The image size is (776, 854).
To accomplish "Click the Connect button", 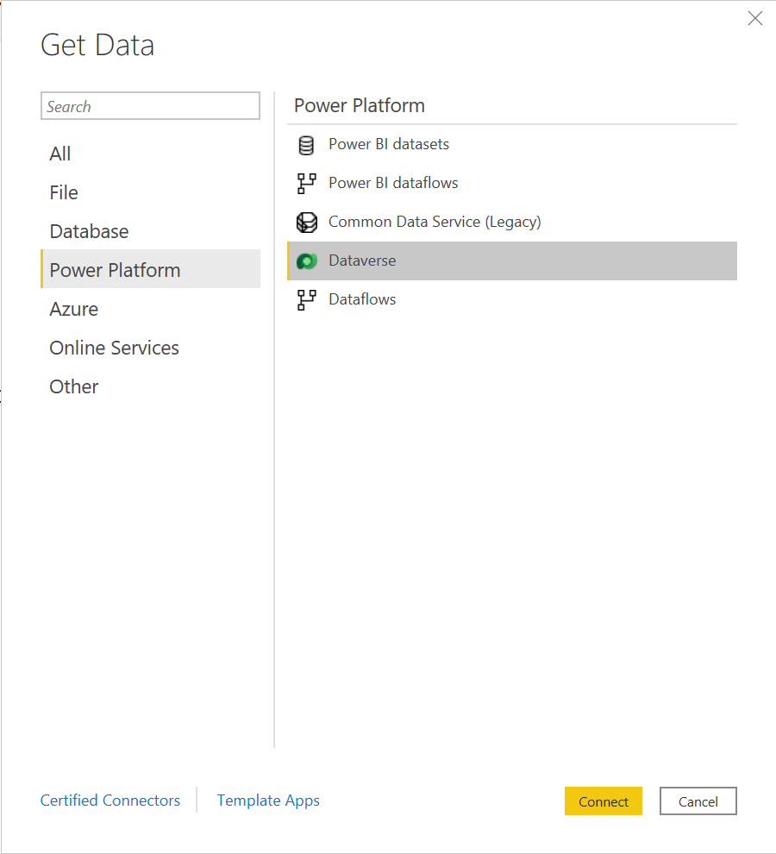I will (604, 801).
